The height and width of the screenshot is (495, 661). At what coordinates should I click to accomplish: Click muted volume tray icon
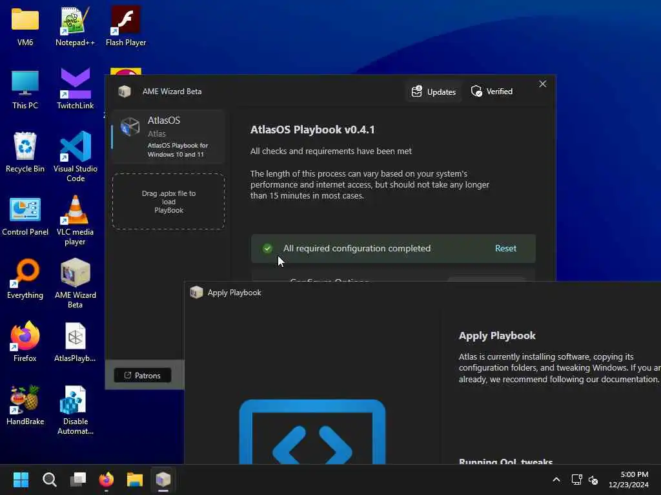[x=593, y=480]
